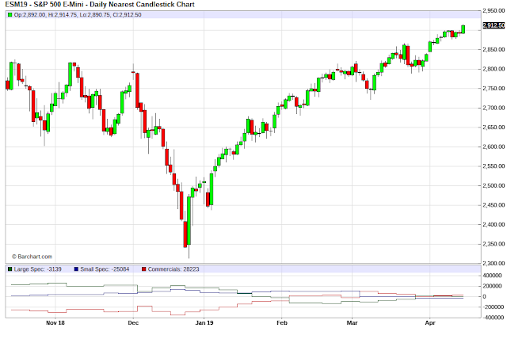Click the 2,400.00 price axis label
Viewport: 507px width, 339px height.
coord(494,224)
